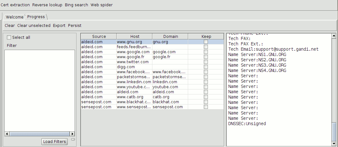Click Export in the toolbar

click(x=59, y=26)
